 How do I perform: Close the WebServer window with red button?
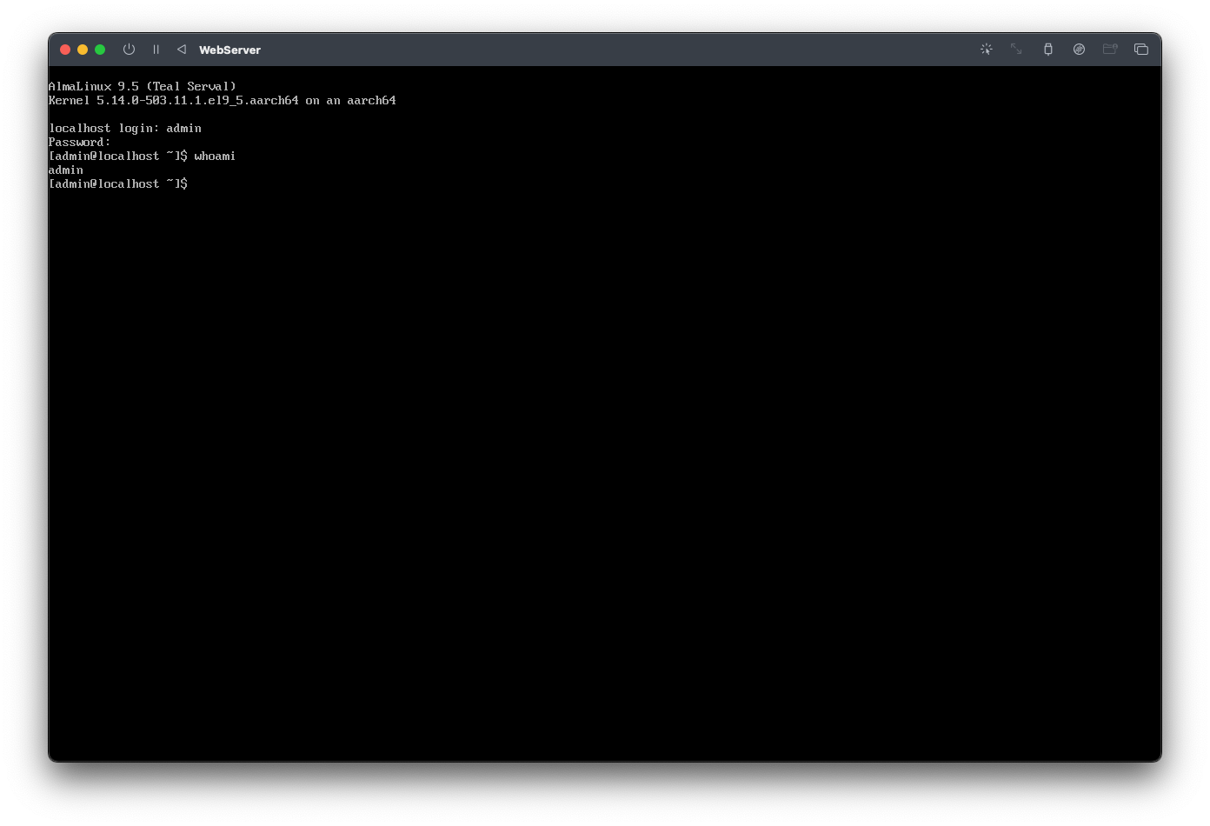click(x=65, y=50)
